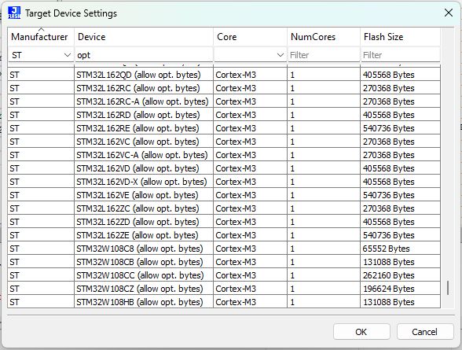Screen dimensions: 462x350
Task: Sort by the Device column header
Action: (144, 37)
